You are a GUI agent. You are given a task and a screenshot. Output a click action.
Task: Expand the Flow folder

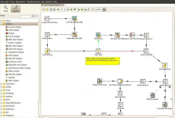pos(1,90)
